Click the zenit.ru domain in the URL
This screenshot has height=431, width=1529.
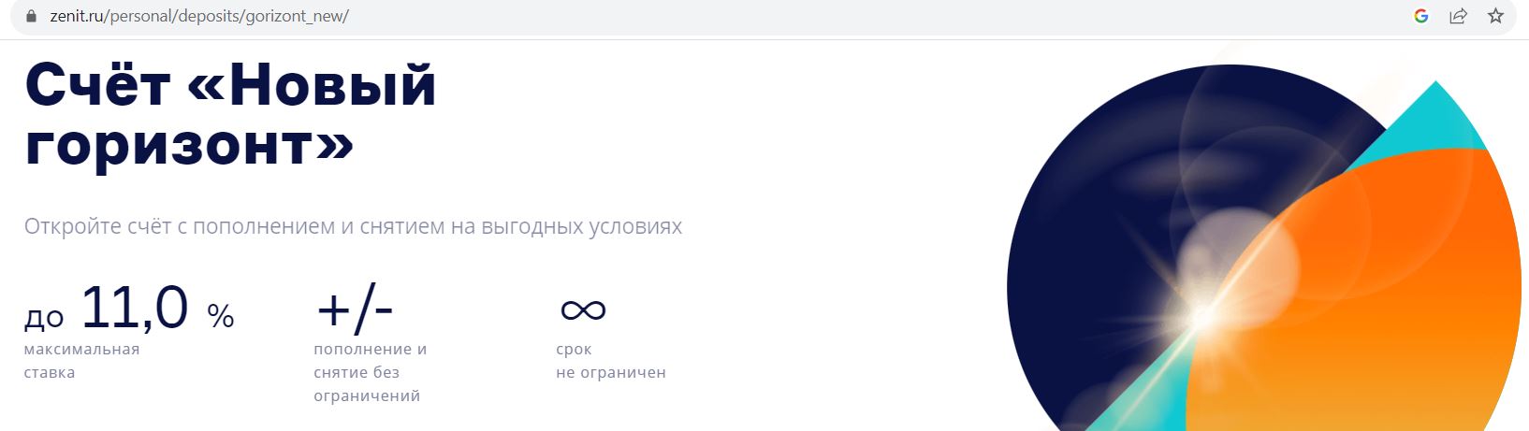tap(76, 16)
